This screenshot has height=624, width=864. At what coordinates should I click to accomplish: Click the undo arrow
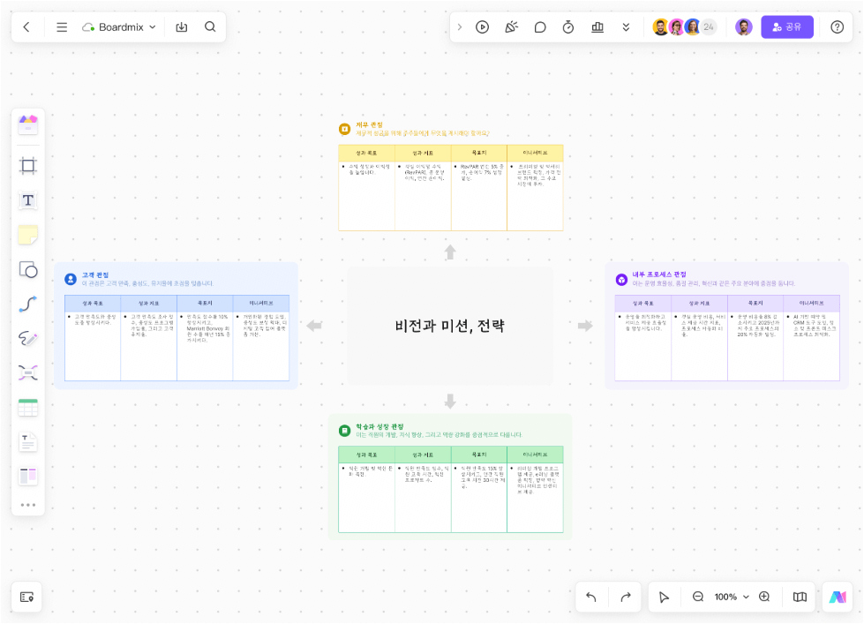click(x=591, y=597)
